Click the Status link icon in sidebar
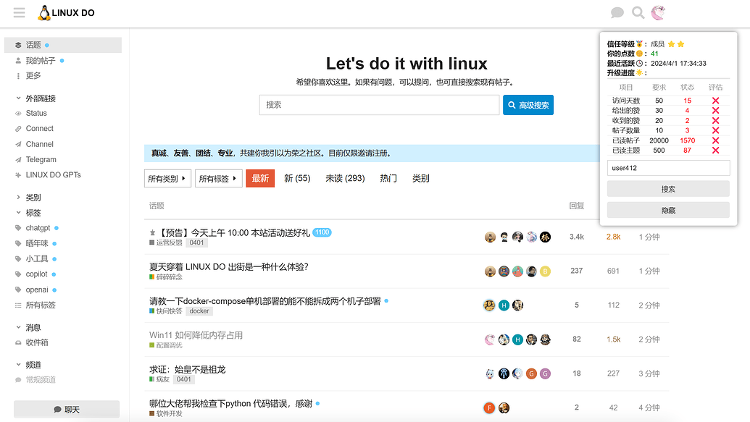This screenshot has height=422, width=750. (x=18, y=113)
